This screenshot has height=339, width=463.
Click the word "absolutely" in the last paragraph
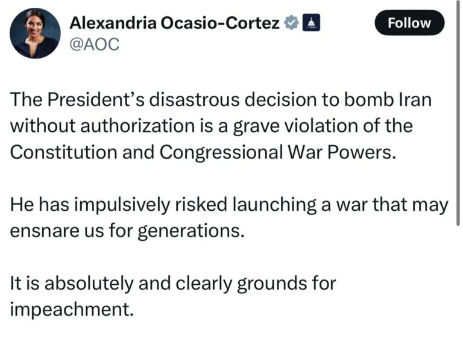tap(89, 284)
